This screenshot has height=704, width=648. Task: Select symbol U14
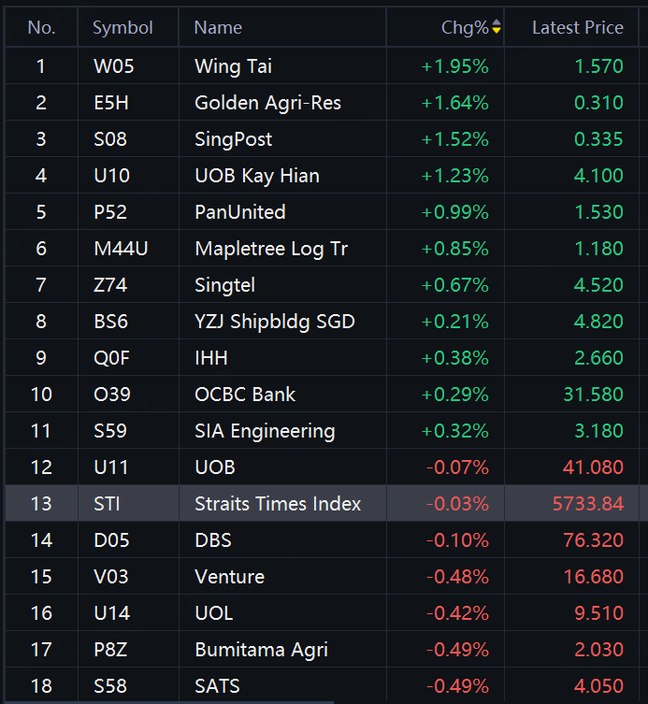click(x=112, y=613)
